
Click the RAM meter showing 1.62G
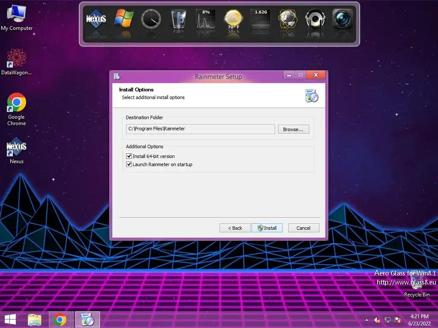click(260, 19)
